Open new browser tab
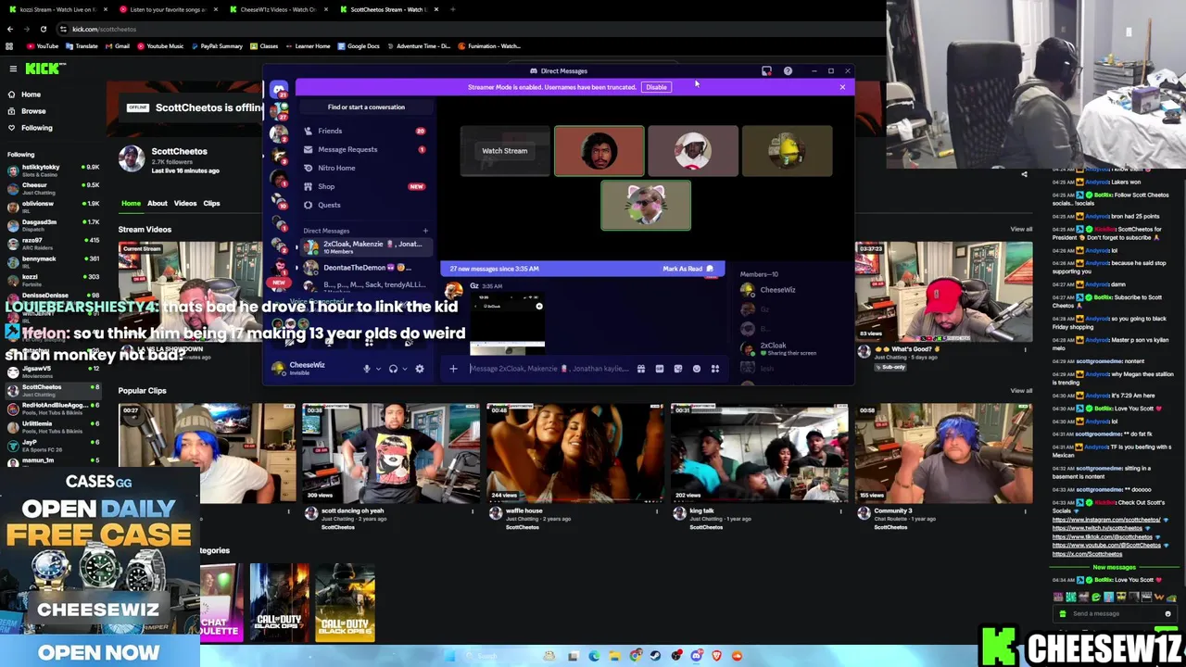The image size is (1186, 667). pos(453,9)
